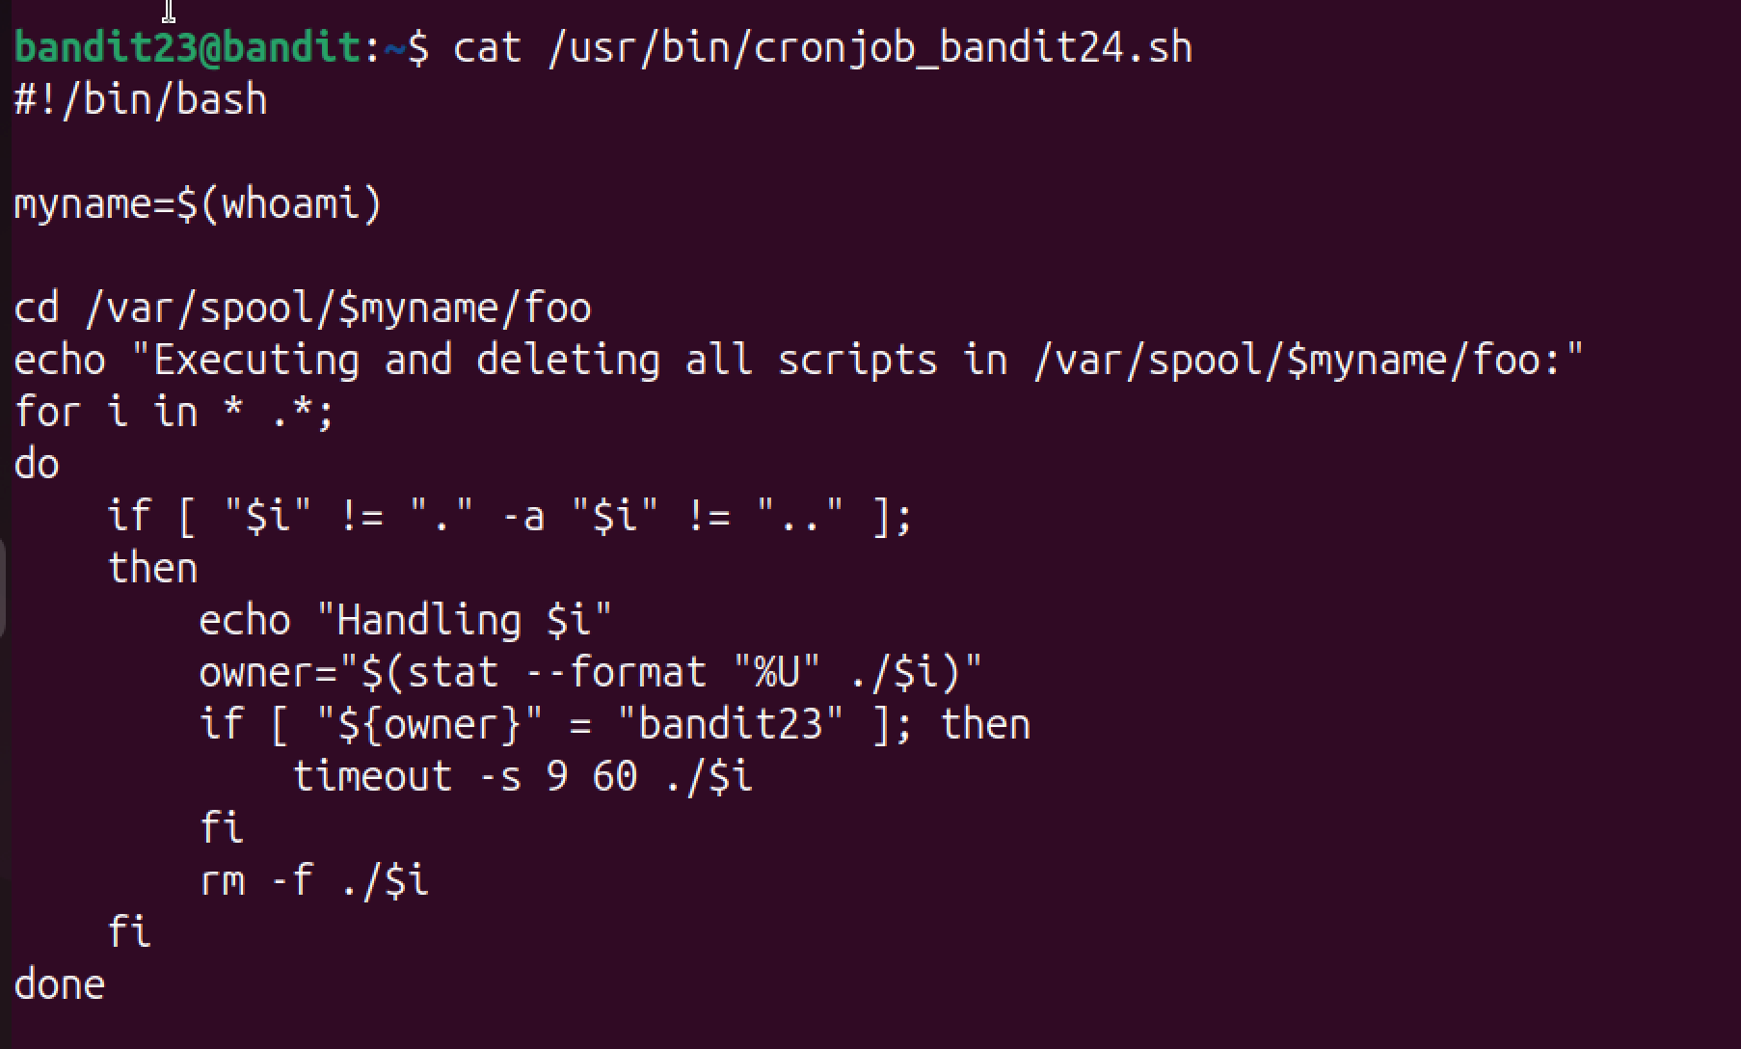Click the left edge panel handle
This screenshot has height=1049, width=1741.
[x=3, y=588]
